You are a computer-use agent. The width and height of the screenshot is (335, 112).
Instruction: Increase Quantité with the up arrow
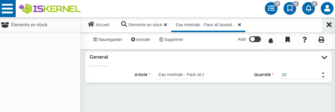[323, 73]
